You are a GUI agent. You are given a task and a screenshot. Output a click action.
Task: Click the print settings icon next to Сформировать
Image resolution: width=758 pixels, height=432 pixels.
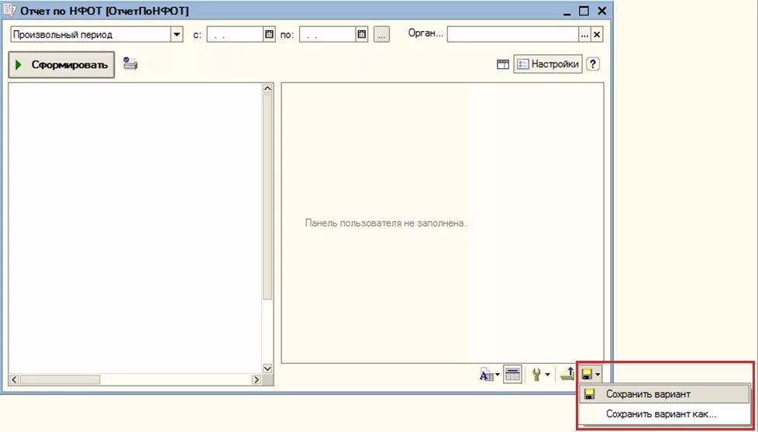point(130,63)
